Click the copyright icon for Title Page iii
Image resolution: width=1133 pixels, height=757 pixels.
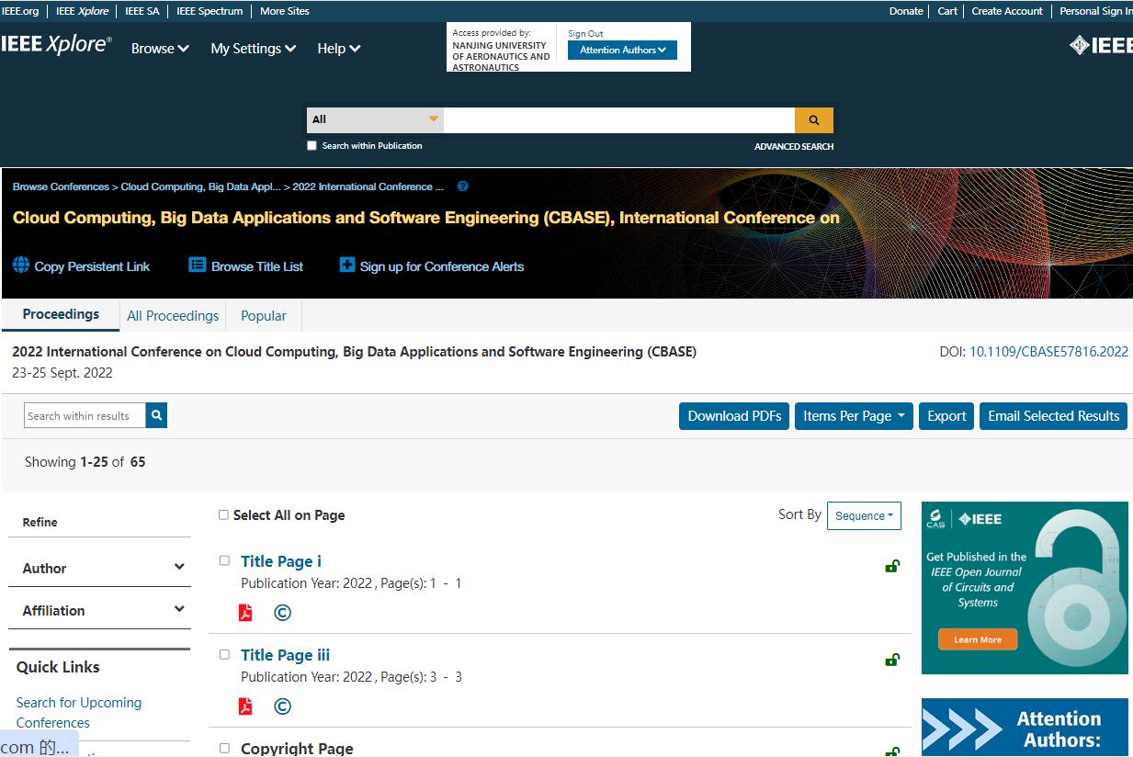pyautogui.click(x=283, y=706)
